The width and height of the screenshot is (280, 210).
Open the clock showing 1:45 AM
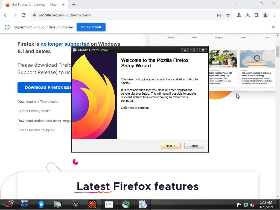tap(266, 205)
